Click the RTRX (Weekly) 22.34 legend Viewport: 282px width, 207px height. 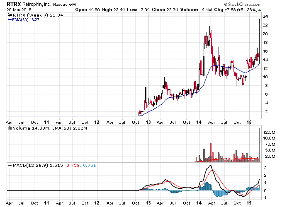[38, 15]
